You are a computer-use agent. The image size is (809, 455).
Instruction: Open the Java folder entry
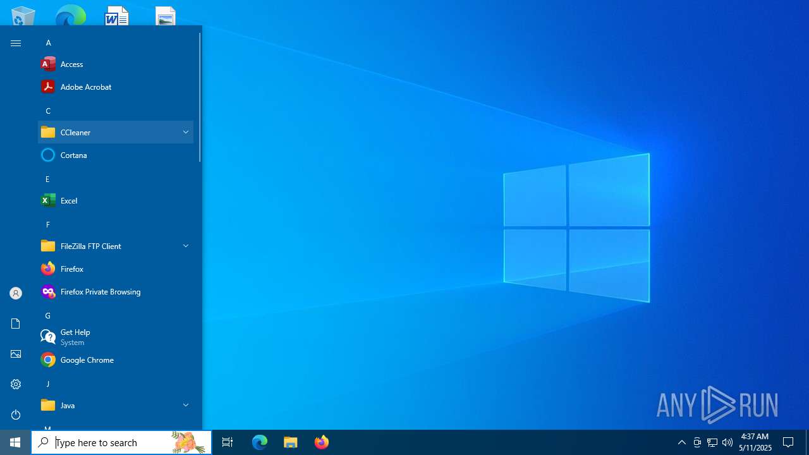pyautogui.click(x=116, y=405)
